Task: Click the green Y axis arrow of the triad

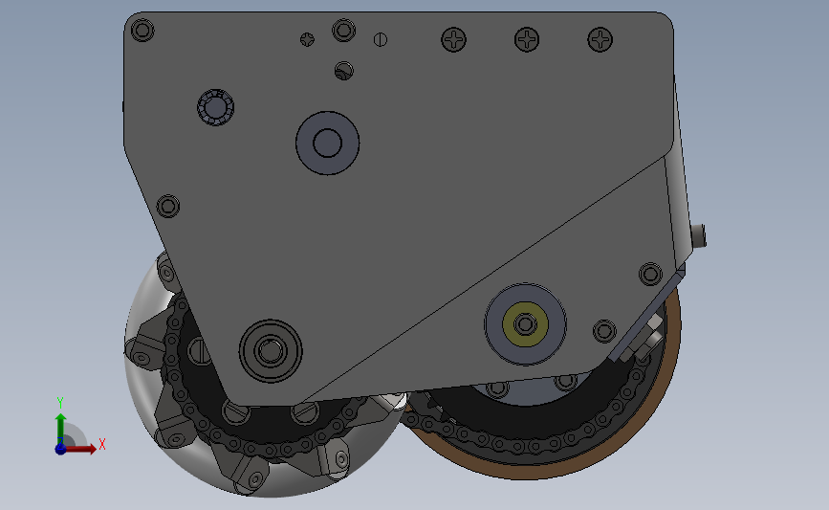Action: click(60, 429)
